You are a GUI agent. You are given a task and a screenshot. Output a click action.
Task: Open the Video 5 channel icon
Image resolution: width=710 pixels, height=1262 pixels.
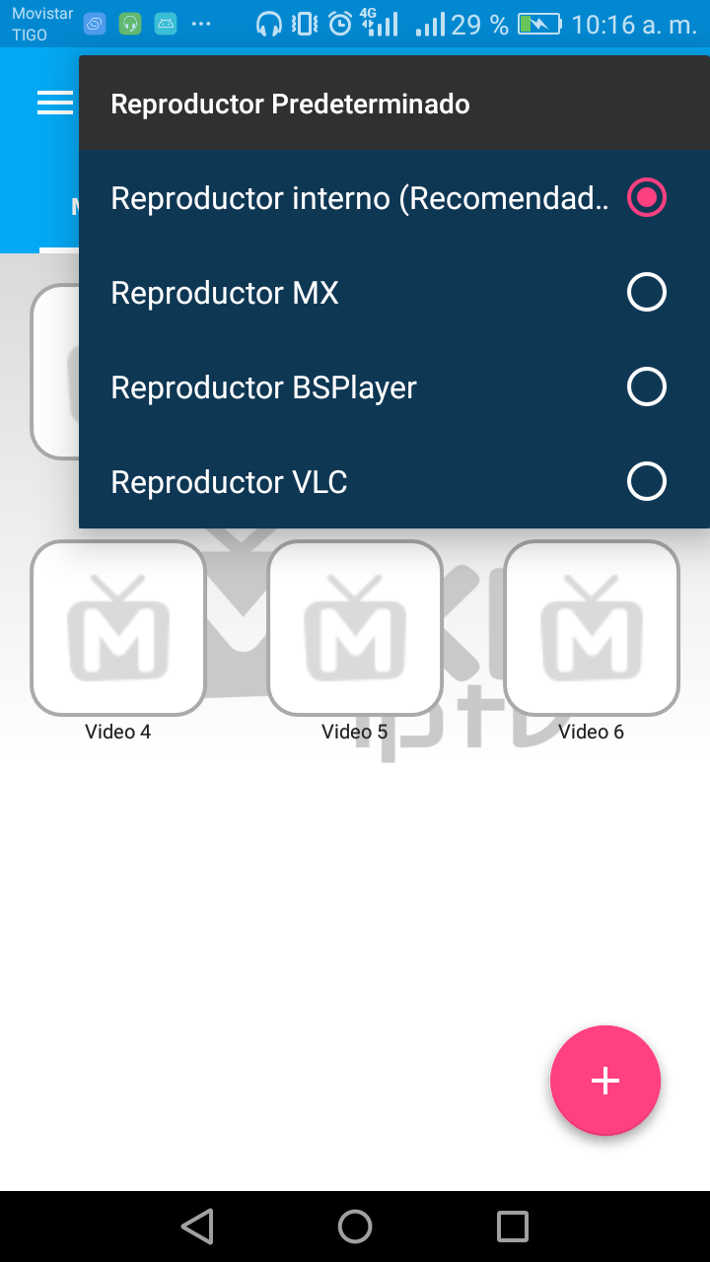355,628
